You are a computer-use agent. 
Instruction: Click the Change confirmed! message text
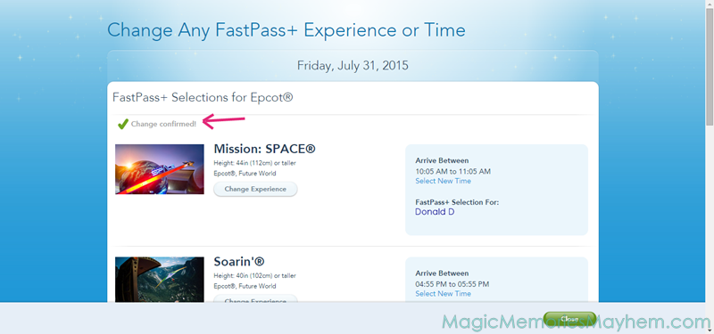click(x=163, y=124)
